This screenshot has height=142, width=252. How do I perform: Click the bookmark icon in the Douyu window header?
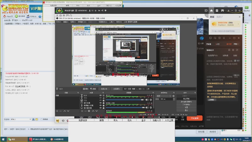[x=219, y=38]
